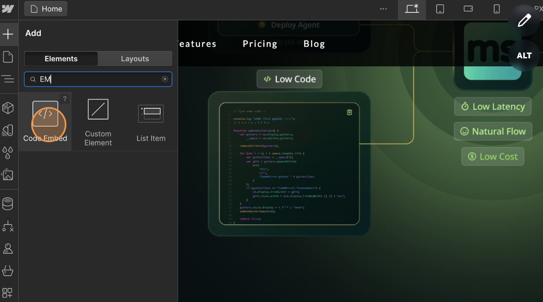Open the Media panel using the image icon
This screenshot has width=543, height=302.
(x=9, y=175)
